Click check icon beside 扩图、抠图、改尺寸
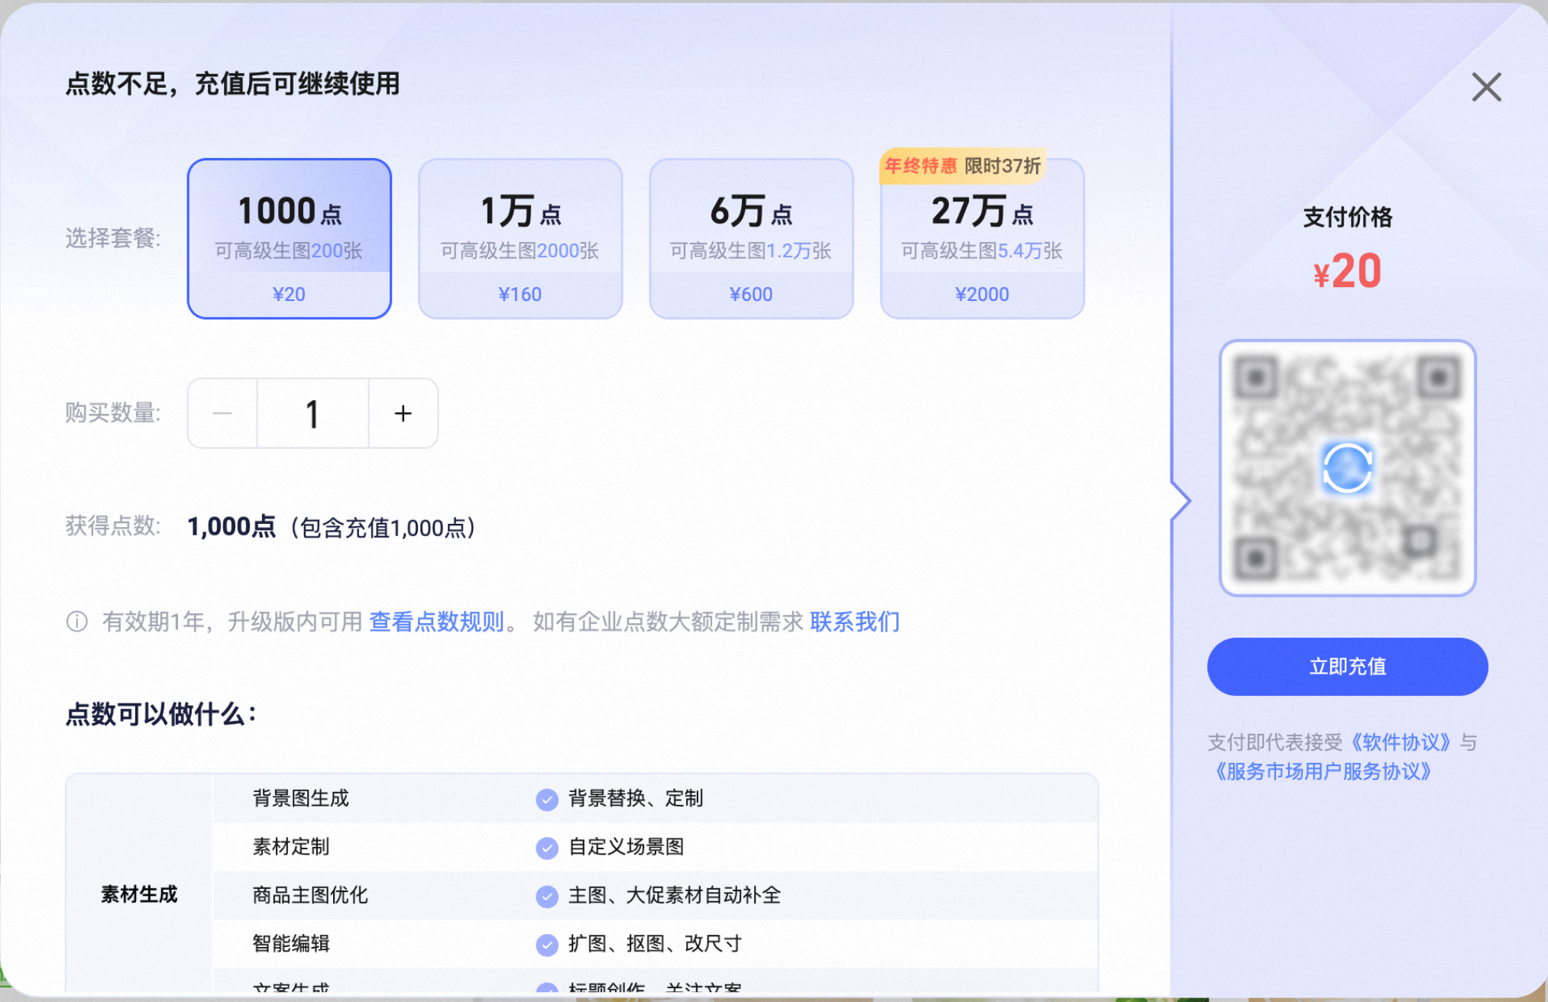Image resolution: width=1548 pixels, height=1002 pixels. (x=547, y=945)
